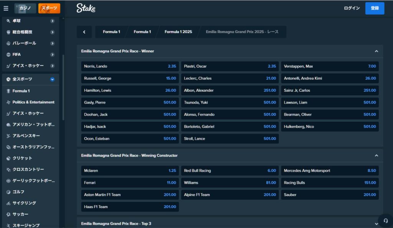Bet on Norris, Lando at 2.35

tap(130, 66)
